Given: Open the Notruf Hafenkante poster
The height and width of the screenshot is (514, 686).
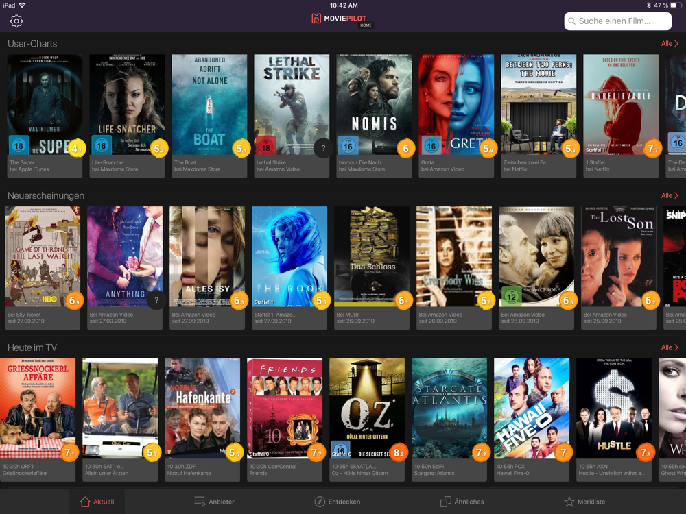Looking at the screenshot, I should tap(202, 408).
